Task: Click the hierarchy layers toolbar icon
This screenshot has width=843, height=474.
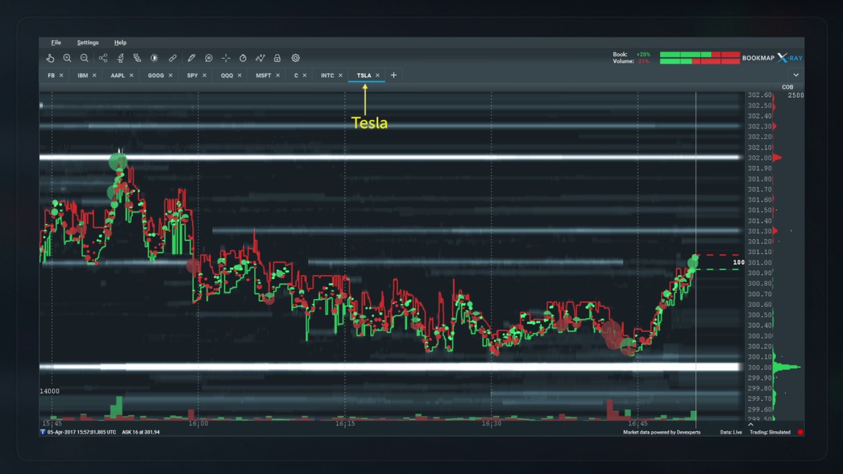Action: click(x=137, y=58)
